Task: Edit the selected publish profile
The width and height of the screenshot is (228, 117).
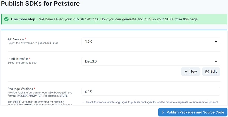Action: pos(211,71)
